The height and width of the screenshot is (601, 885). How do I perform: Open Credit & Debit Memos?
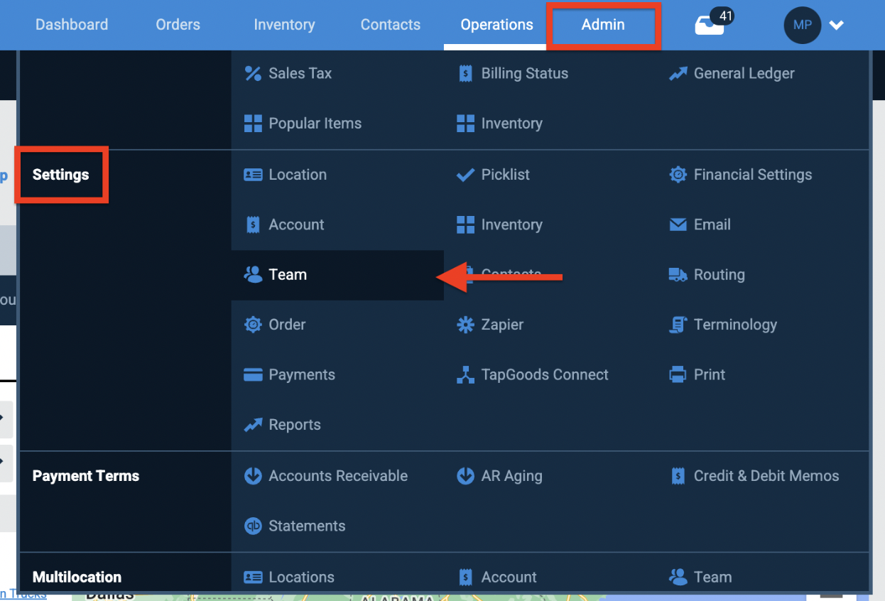[766, 476]
